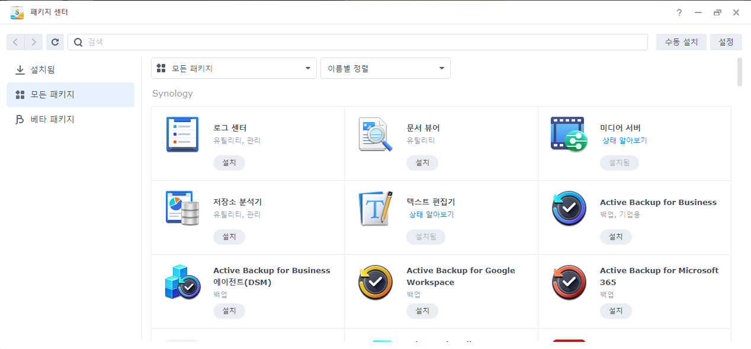This screenshot has width=751, height=349.
Task: Click the Package Center logo icon in title bar
Action: click(17, 12)
